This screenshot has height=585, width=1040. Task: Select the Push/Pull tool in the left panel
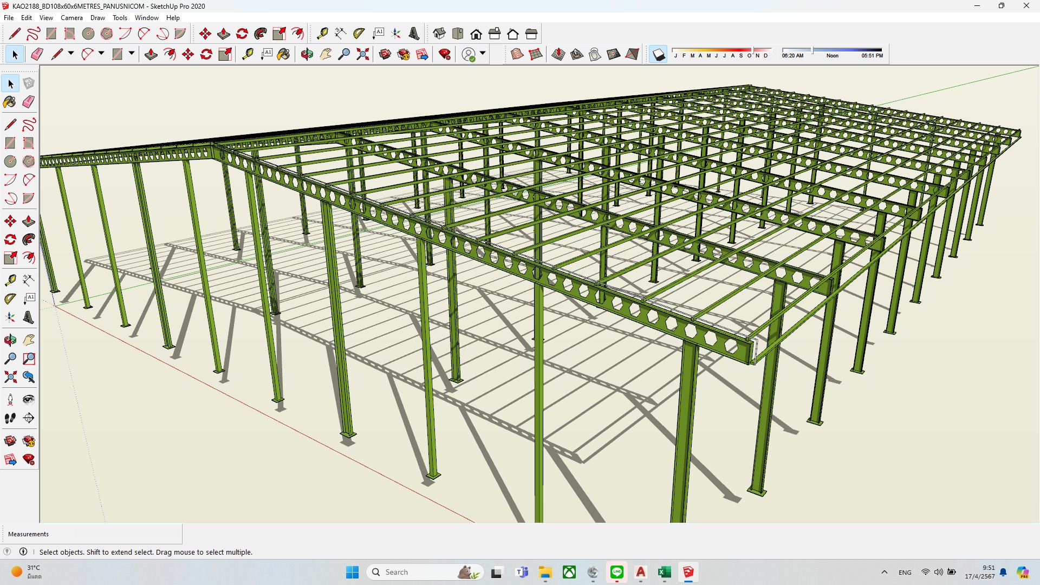click(28, 221)
